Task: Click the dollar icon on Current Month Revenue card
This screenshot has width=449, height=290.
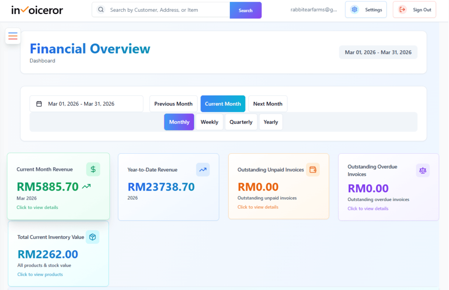Action: pyautogui.click(x=92, y=169)
